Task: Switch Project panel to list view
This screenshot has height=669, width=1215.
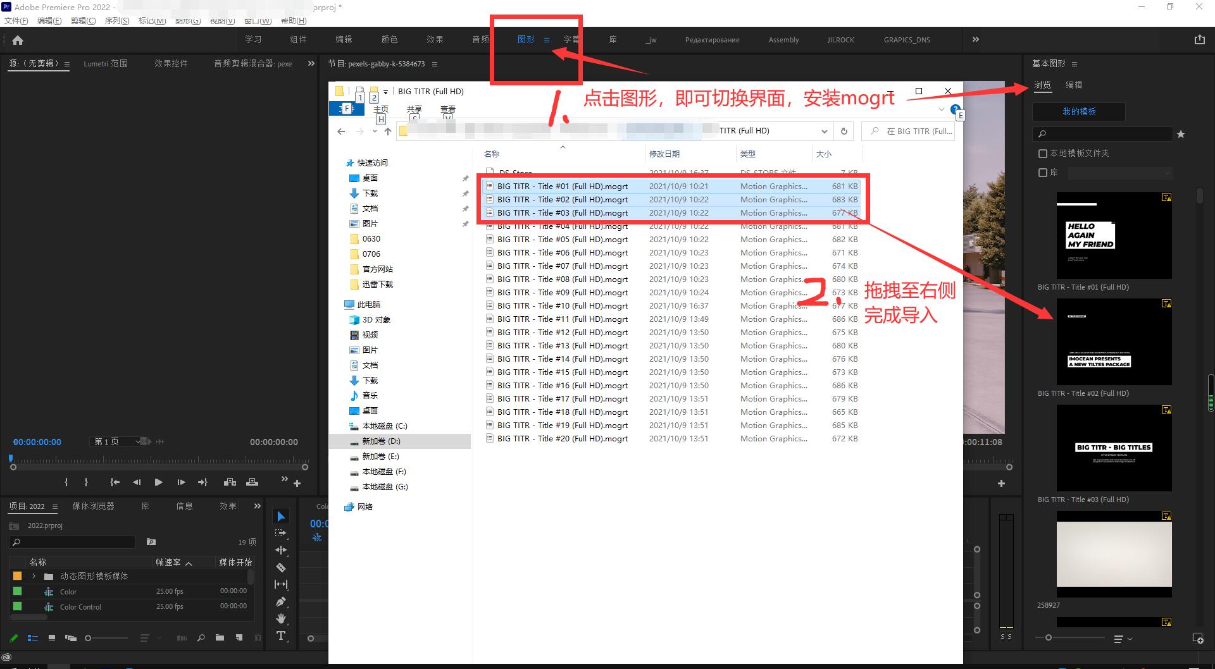Action: click(x=33, y=638)
